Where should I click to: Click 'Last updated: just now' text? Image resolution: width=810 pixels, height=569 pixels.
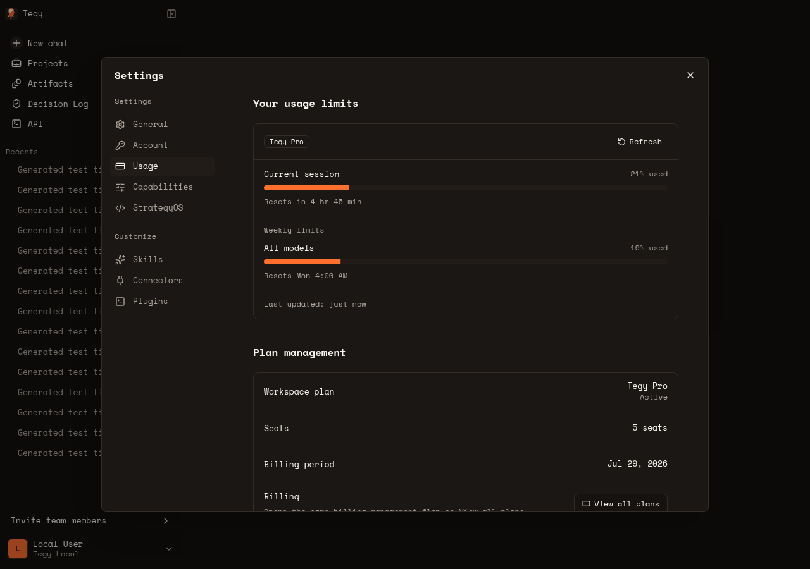tap(315, 304)
